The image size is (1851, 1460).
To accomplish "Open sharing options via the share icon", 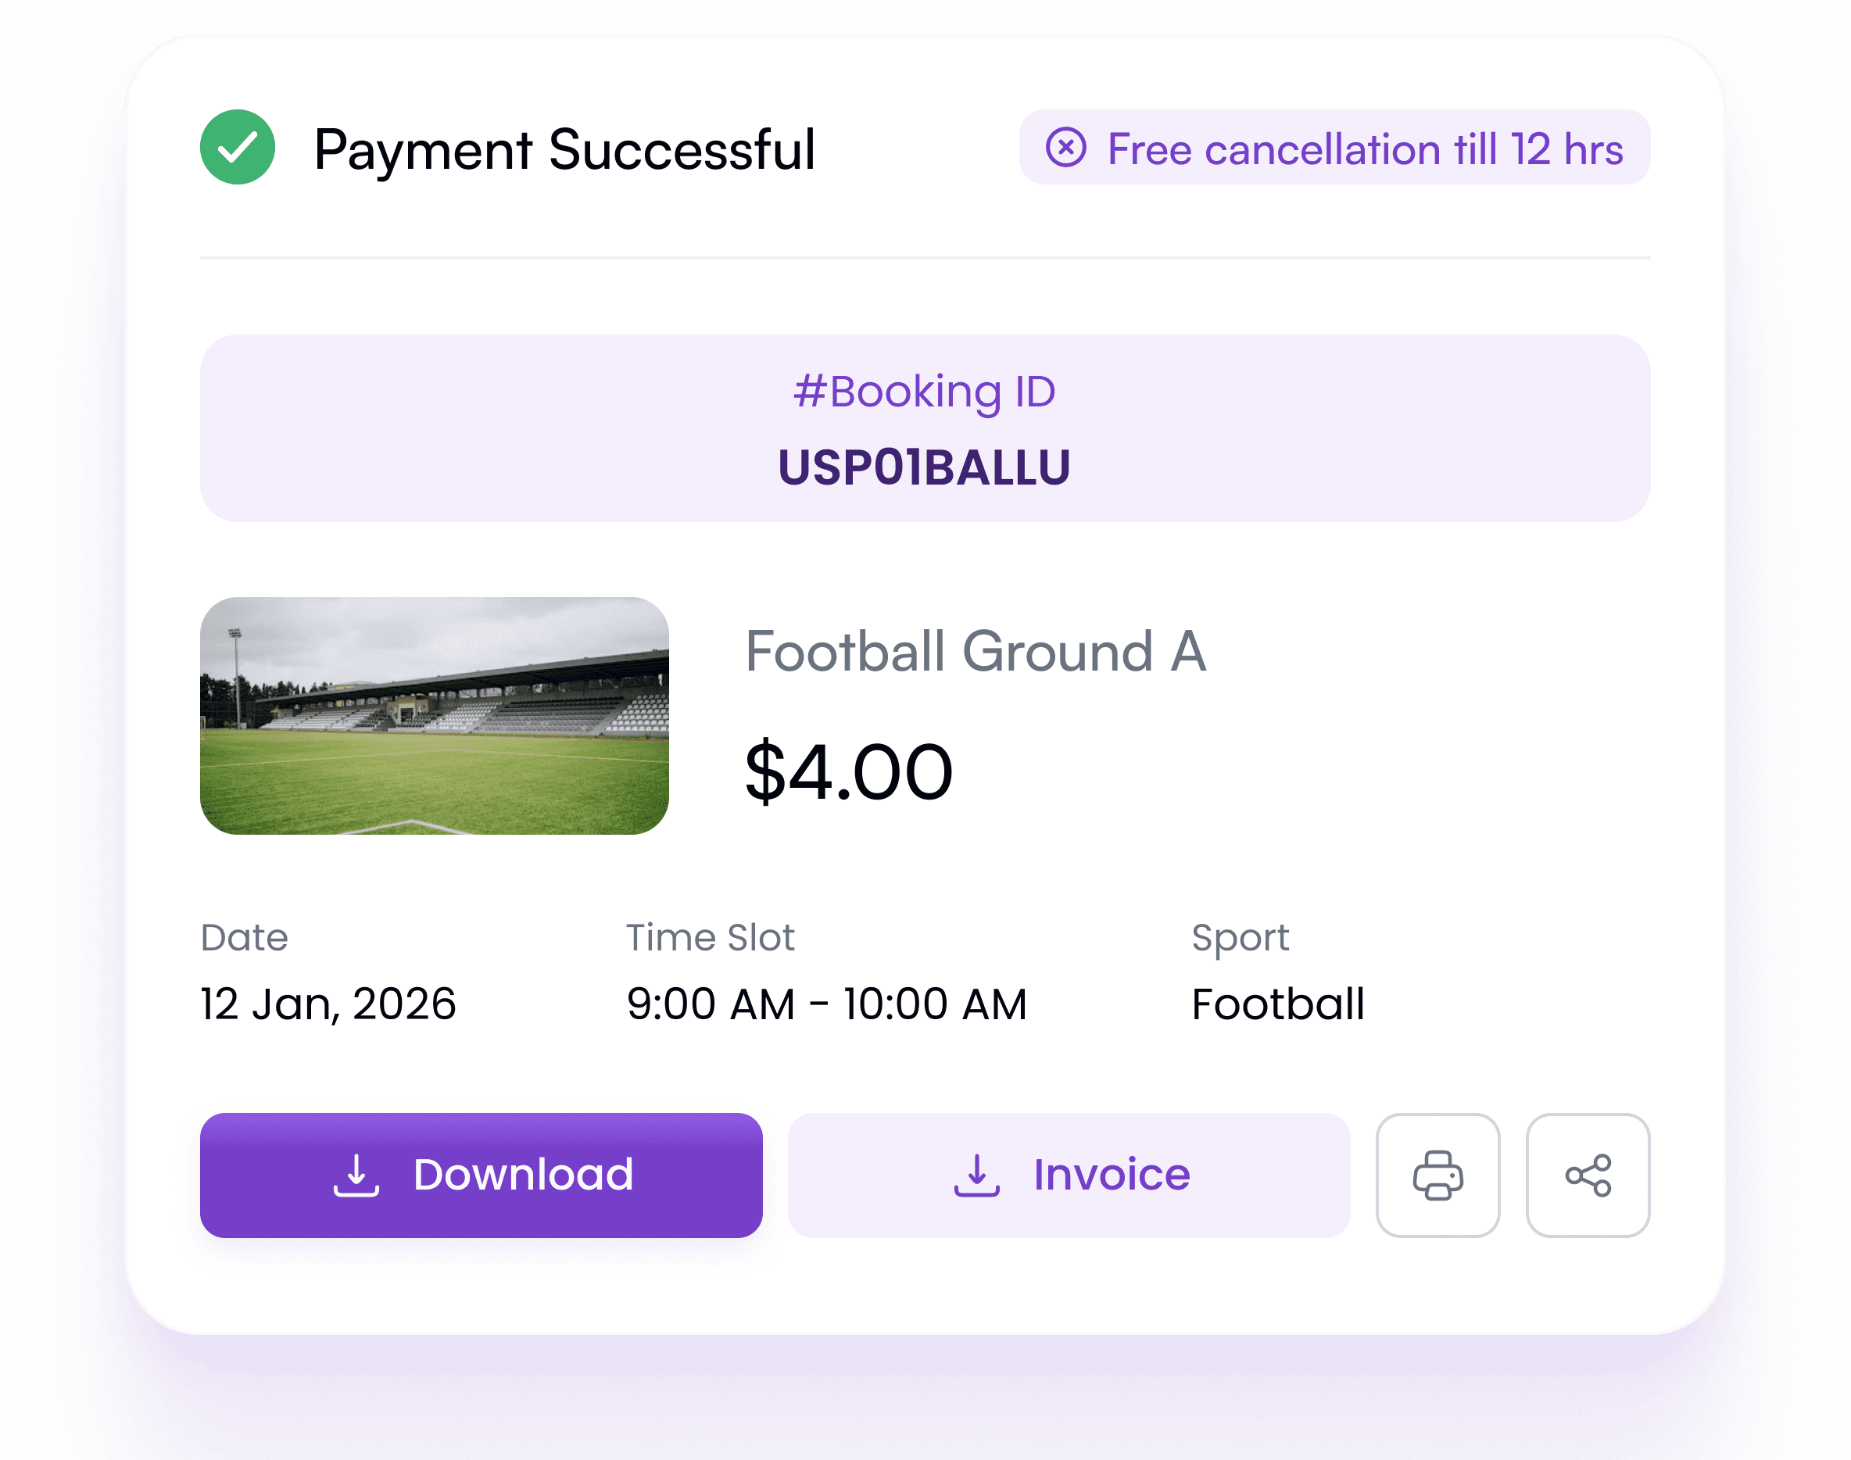I will (x=1588, y=1175).
